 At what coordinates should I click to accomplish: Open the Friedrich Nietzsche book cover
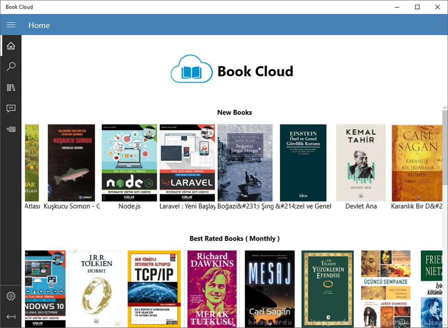[x=431, y=289]
